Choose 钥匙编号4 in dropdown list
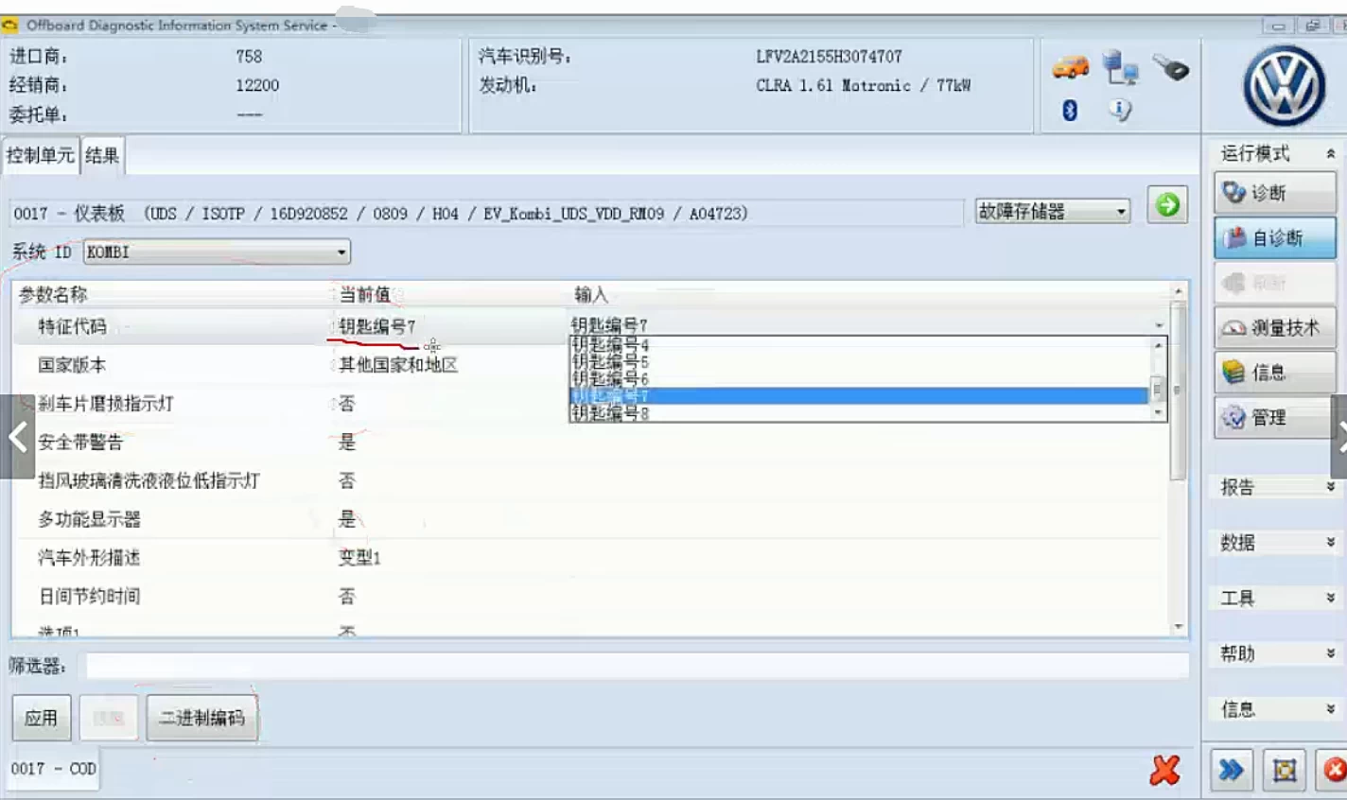Screen dimensions: 1347x800 point(859,345)
